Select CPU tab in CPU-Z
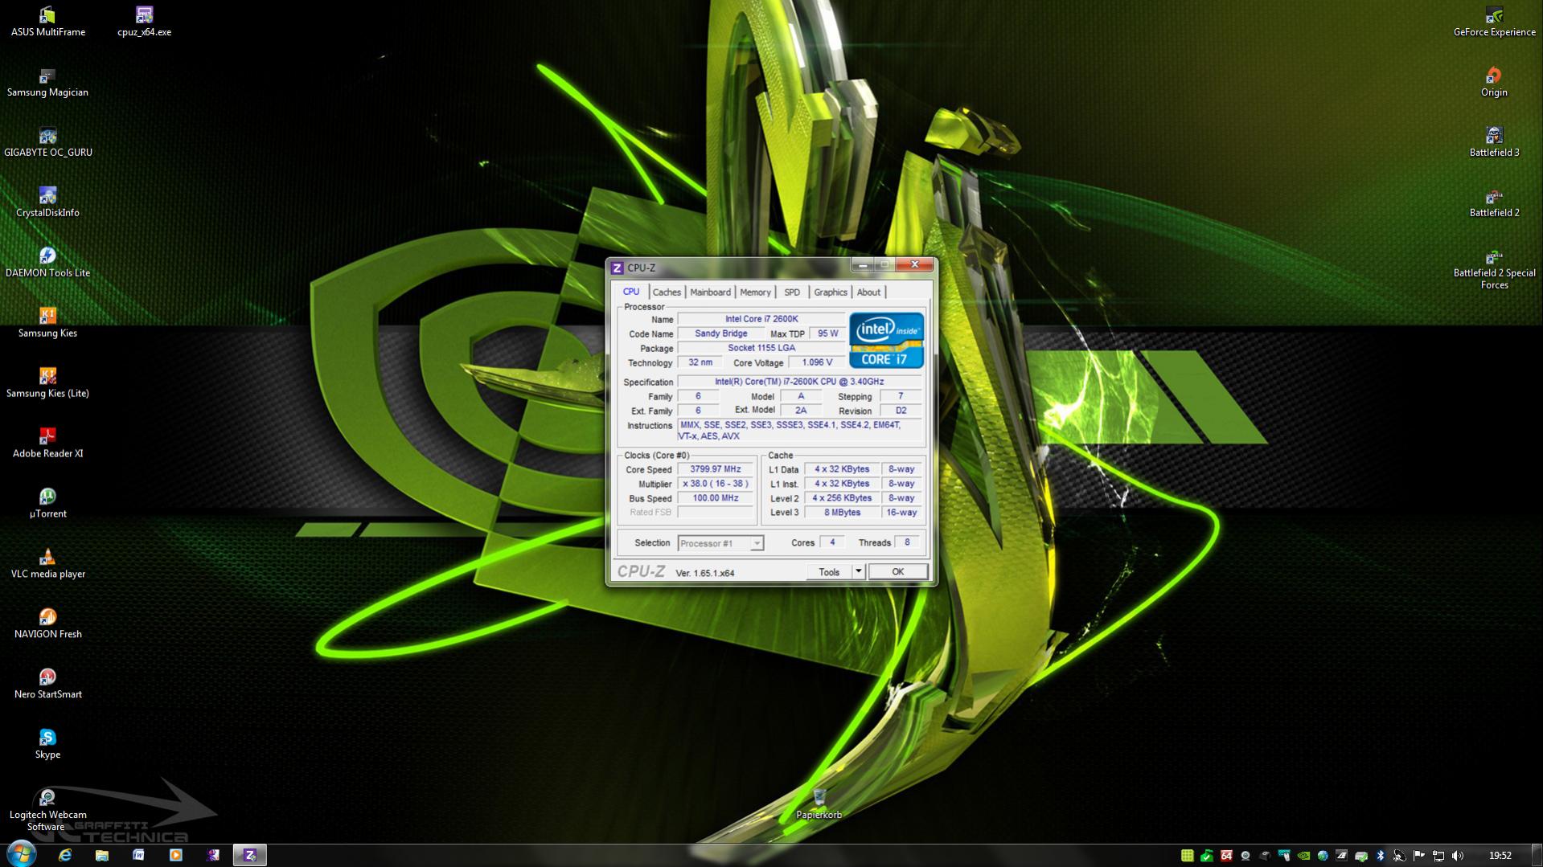 click(631, 292)
